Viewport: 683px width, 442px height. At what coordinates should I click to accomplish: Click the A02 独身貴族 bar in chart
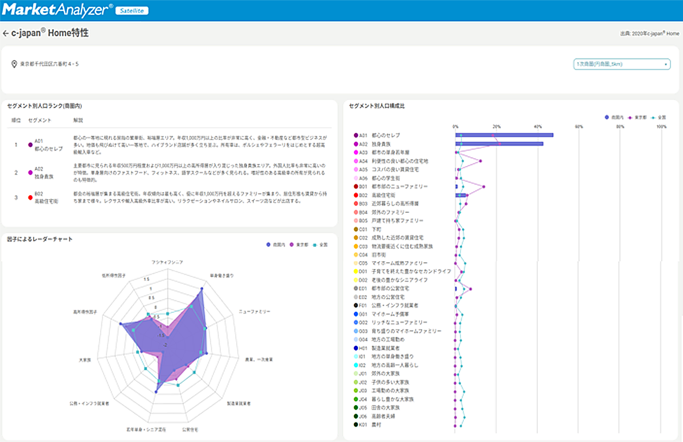click(x=499, y=144)
